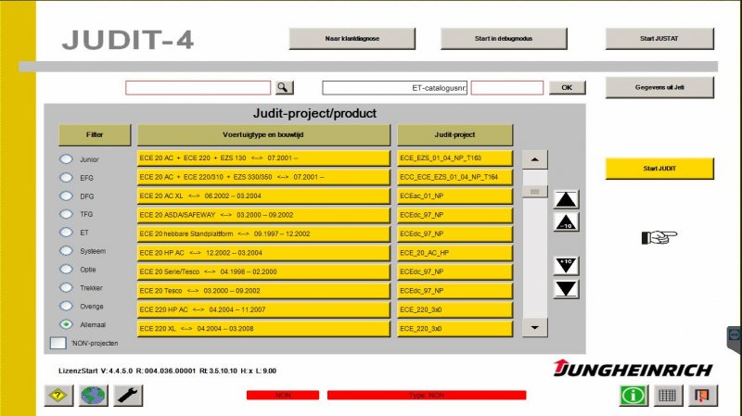Click project ECE_20_AC_HP
This screenshot has width=742, height=416.
tap(454, 252)
